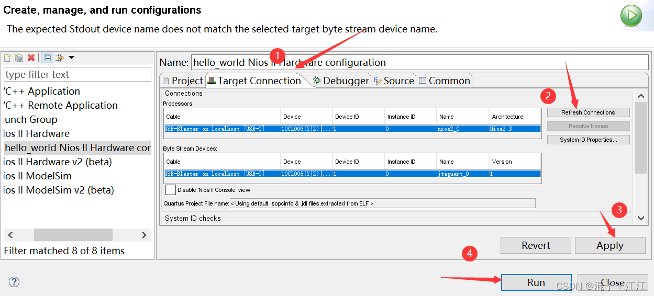
Task: Select Nios II ModelSim tree item
Action: click(x=38, y=176)
